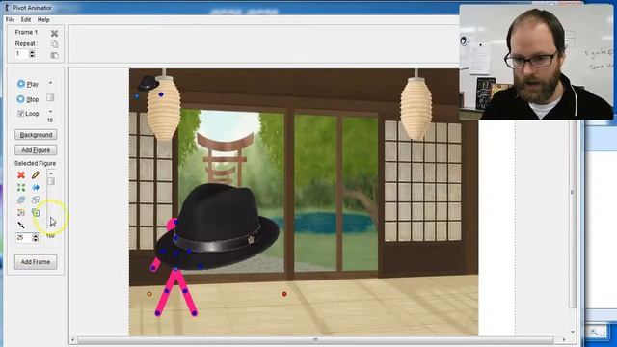The width and height of the screenshot is (617, 347).
Task: Click the Repeat count field
Action: tap(21, 54)
